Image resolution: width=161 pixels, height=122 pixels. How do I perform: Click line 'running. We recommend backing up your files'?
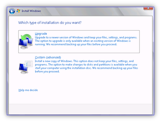click(76, 44)
